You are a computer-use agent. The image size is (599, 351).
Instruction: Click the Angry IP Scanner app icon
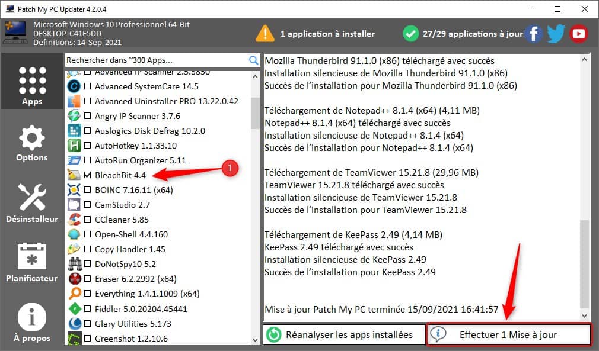[74, 116]
